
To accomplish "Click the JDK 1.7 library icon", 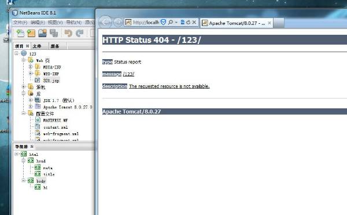I will coord(38,100).
